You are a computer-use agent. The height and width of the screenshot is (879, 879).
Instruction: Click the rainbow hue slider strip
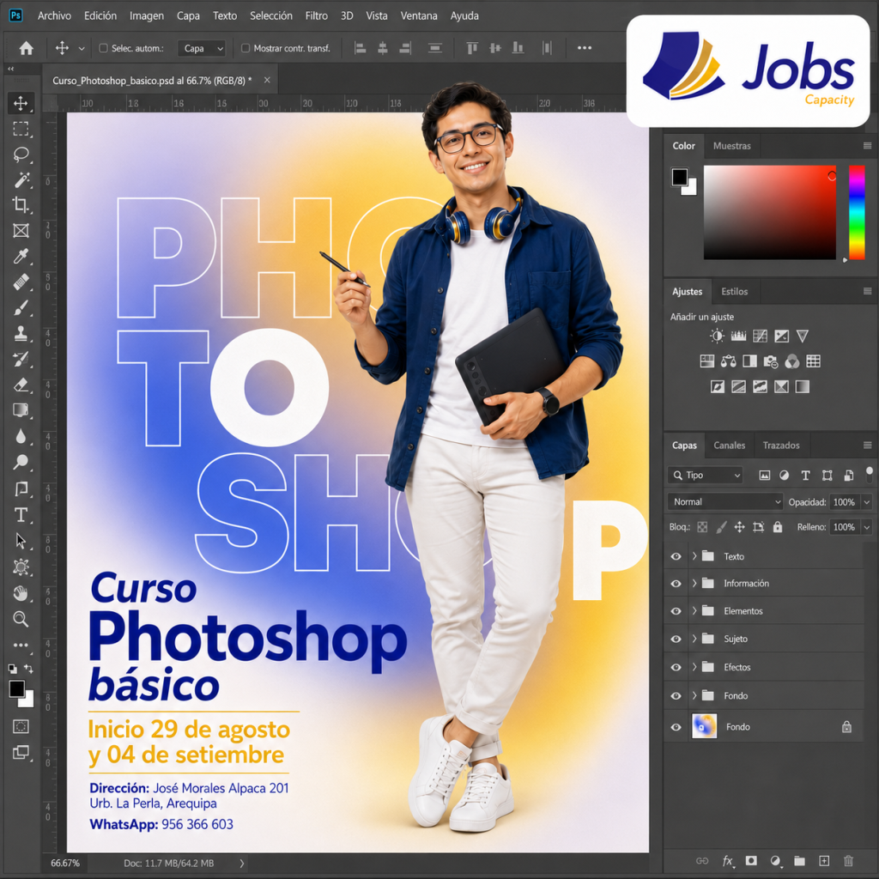(857, 213)
